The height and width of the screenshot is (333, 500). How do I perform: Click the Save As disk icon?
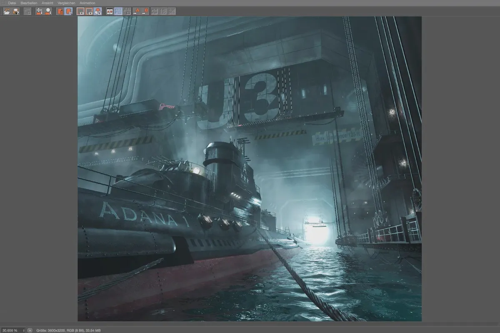16,11
